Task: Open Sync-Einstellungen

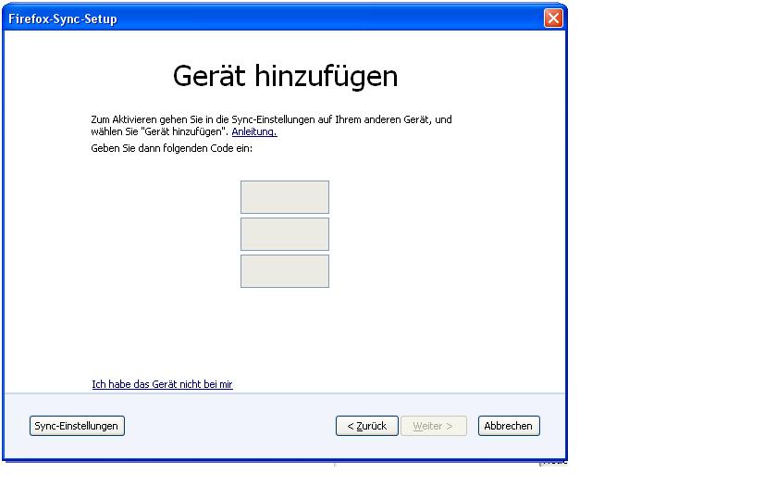Action: [x=77, y=426]
